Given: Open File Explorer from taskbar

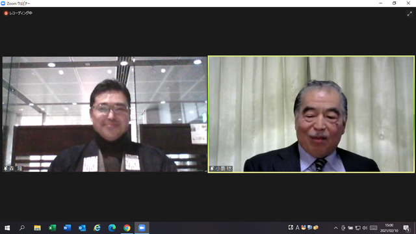Looking at the screenshot, I should pos(37,228).
